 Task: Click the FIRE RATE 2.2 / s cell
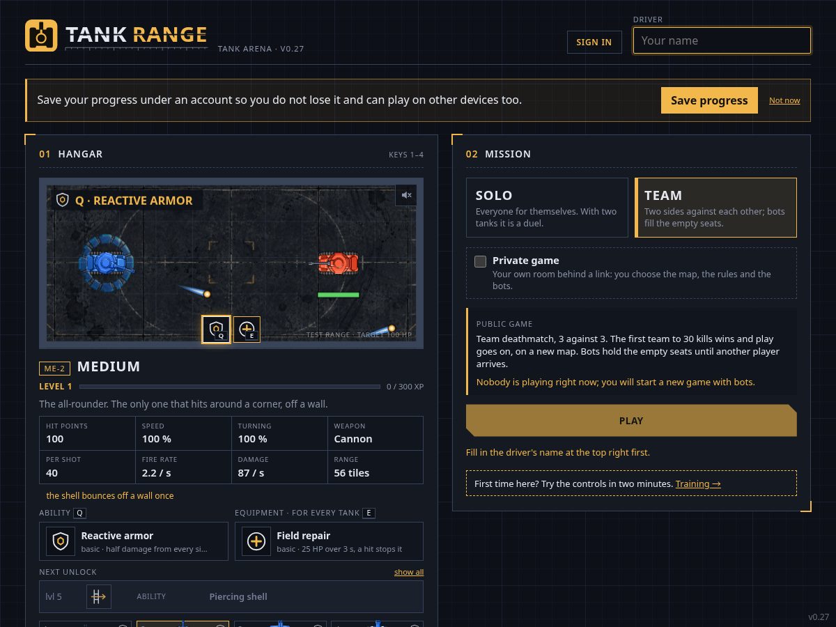tap(183, 467)
